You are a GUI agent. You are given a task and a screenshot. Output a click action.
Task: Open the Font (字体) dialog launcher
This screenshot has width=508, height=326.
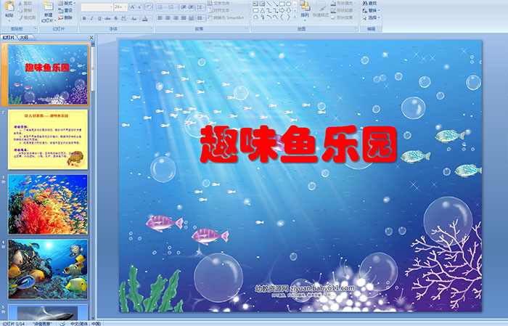click(151, 29)
